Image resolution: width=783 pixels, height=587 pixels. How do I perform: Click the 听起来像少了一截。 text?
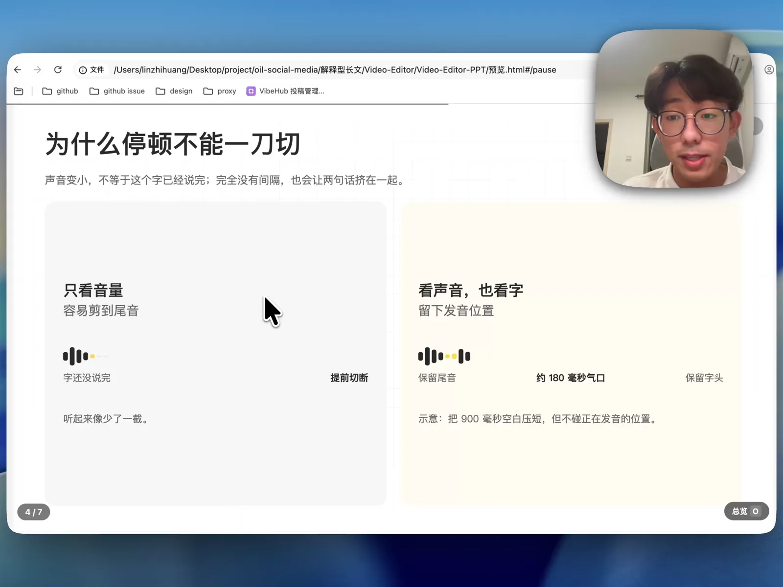(x=106, y=419)
